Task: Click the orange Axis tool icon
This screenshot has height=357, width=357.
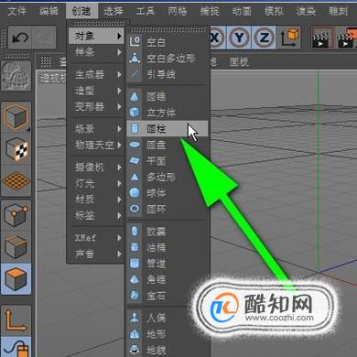Action: pyautogui.click(x=16, y=320)
